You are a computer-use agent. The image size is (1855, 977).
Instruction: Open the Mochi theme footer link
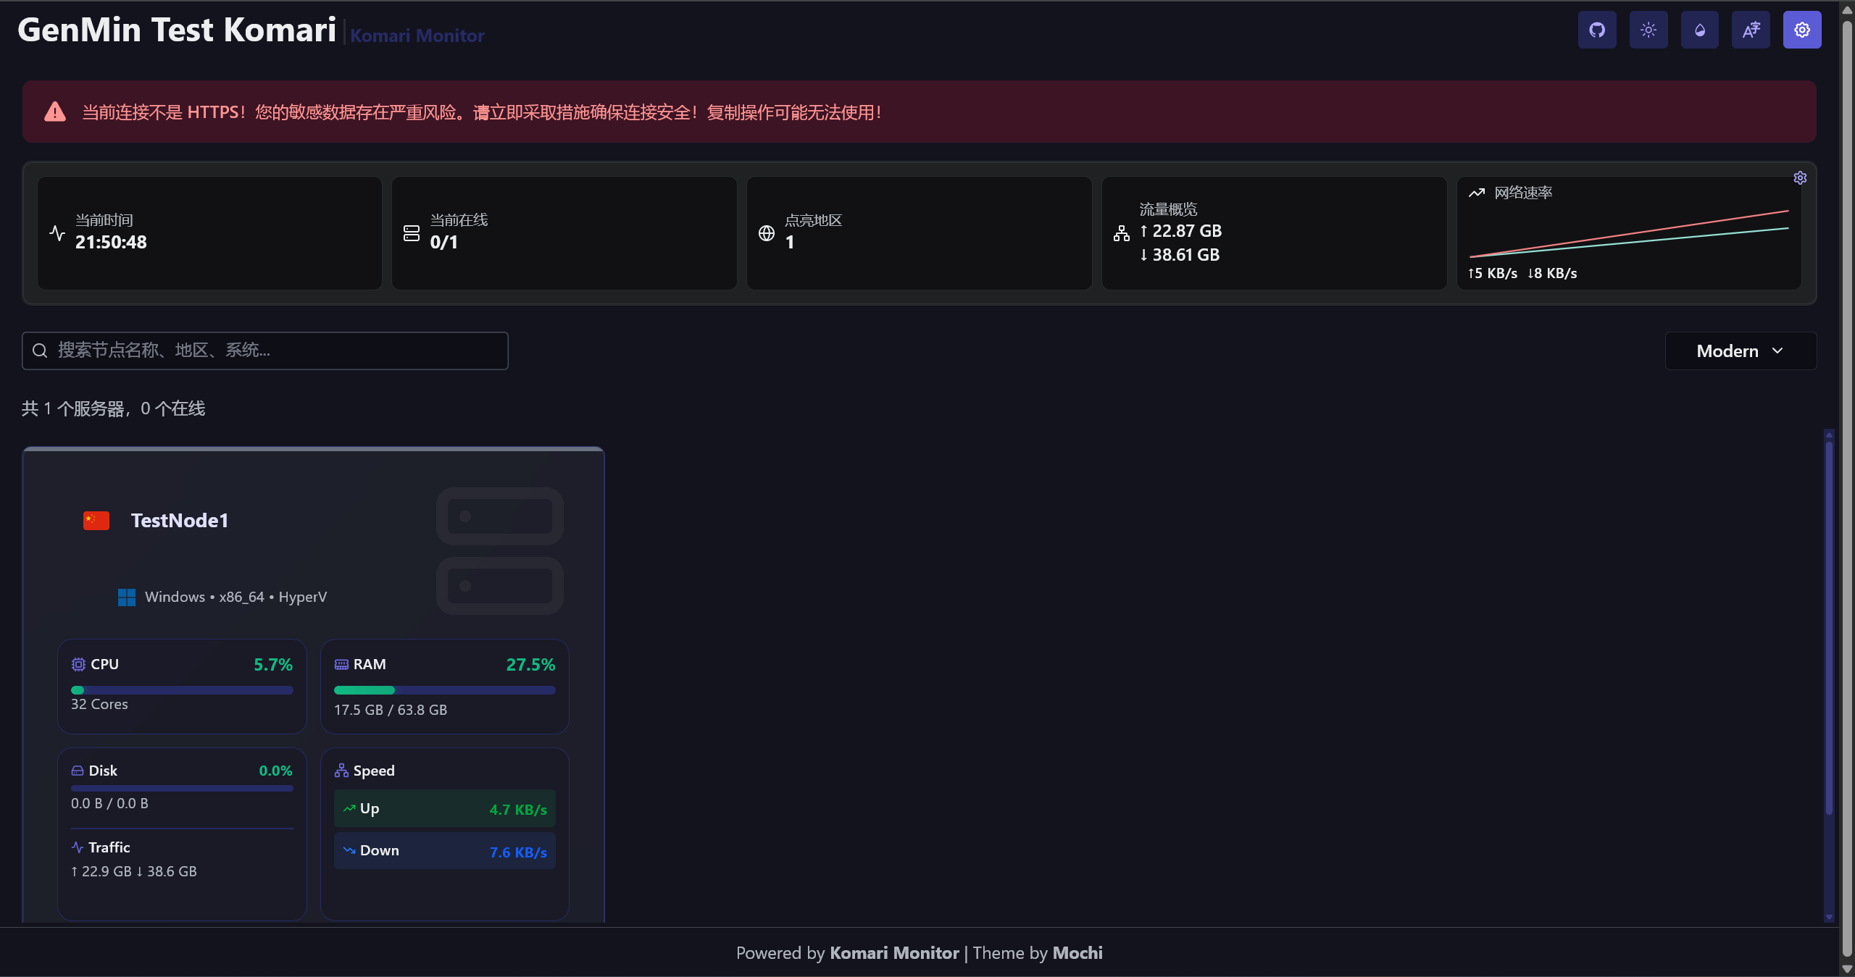pos(1077,953)
